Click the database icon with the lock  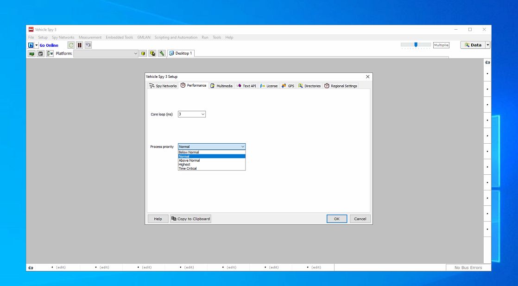(152, 54)
